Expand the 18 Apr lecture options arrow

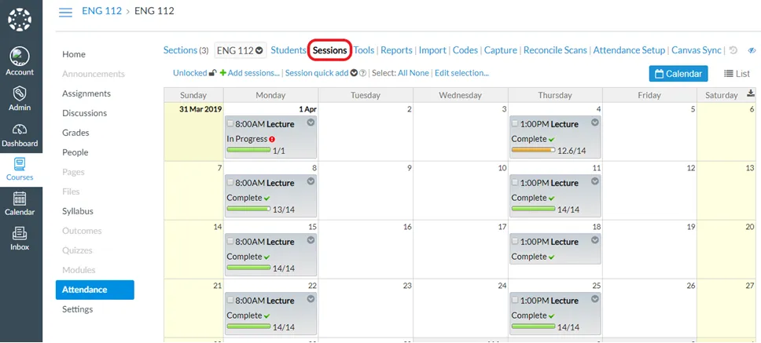click(595, 240)
